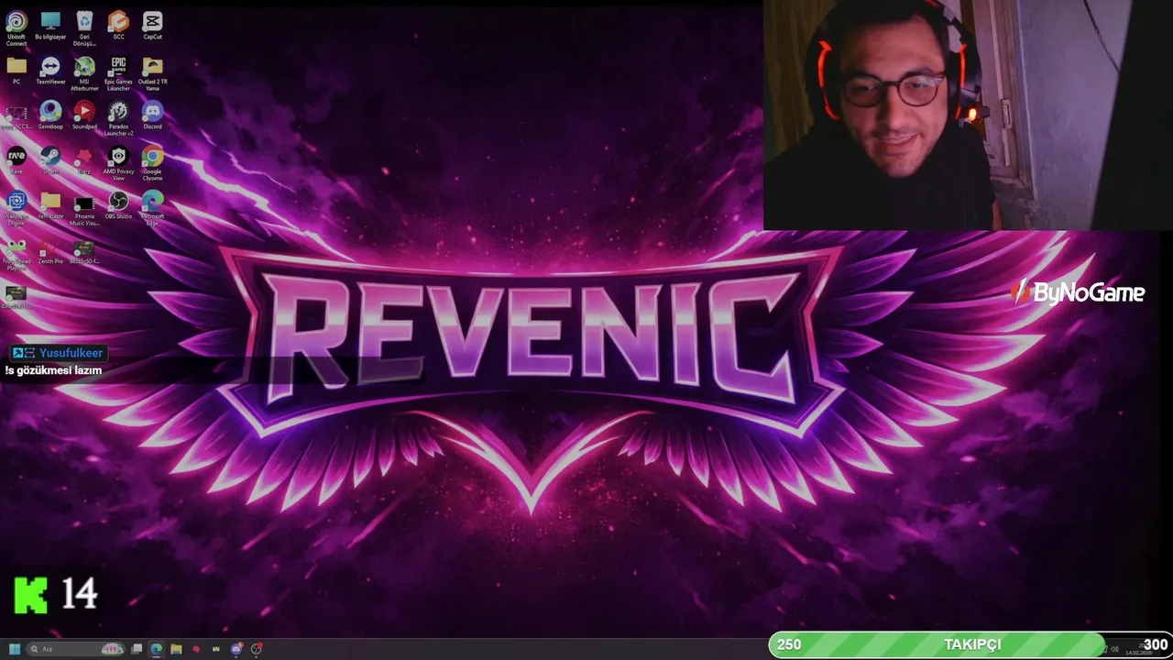Image resolution: width=1173 pixels, height=660 pixels.
Task: Open the PC folder on desktop
Action: click(16, 71)
